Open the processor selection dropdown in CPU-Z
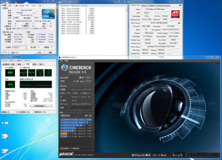Viewport: 222px width, 160px height. click(x=20, y=47)
